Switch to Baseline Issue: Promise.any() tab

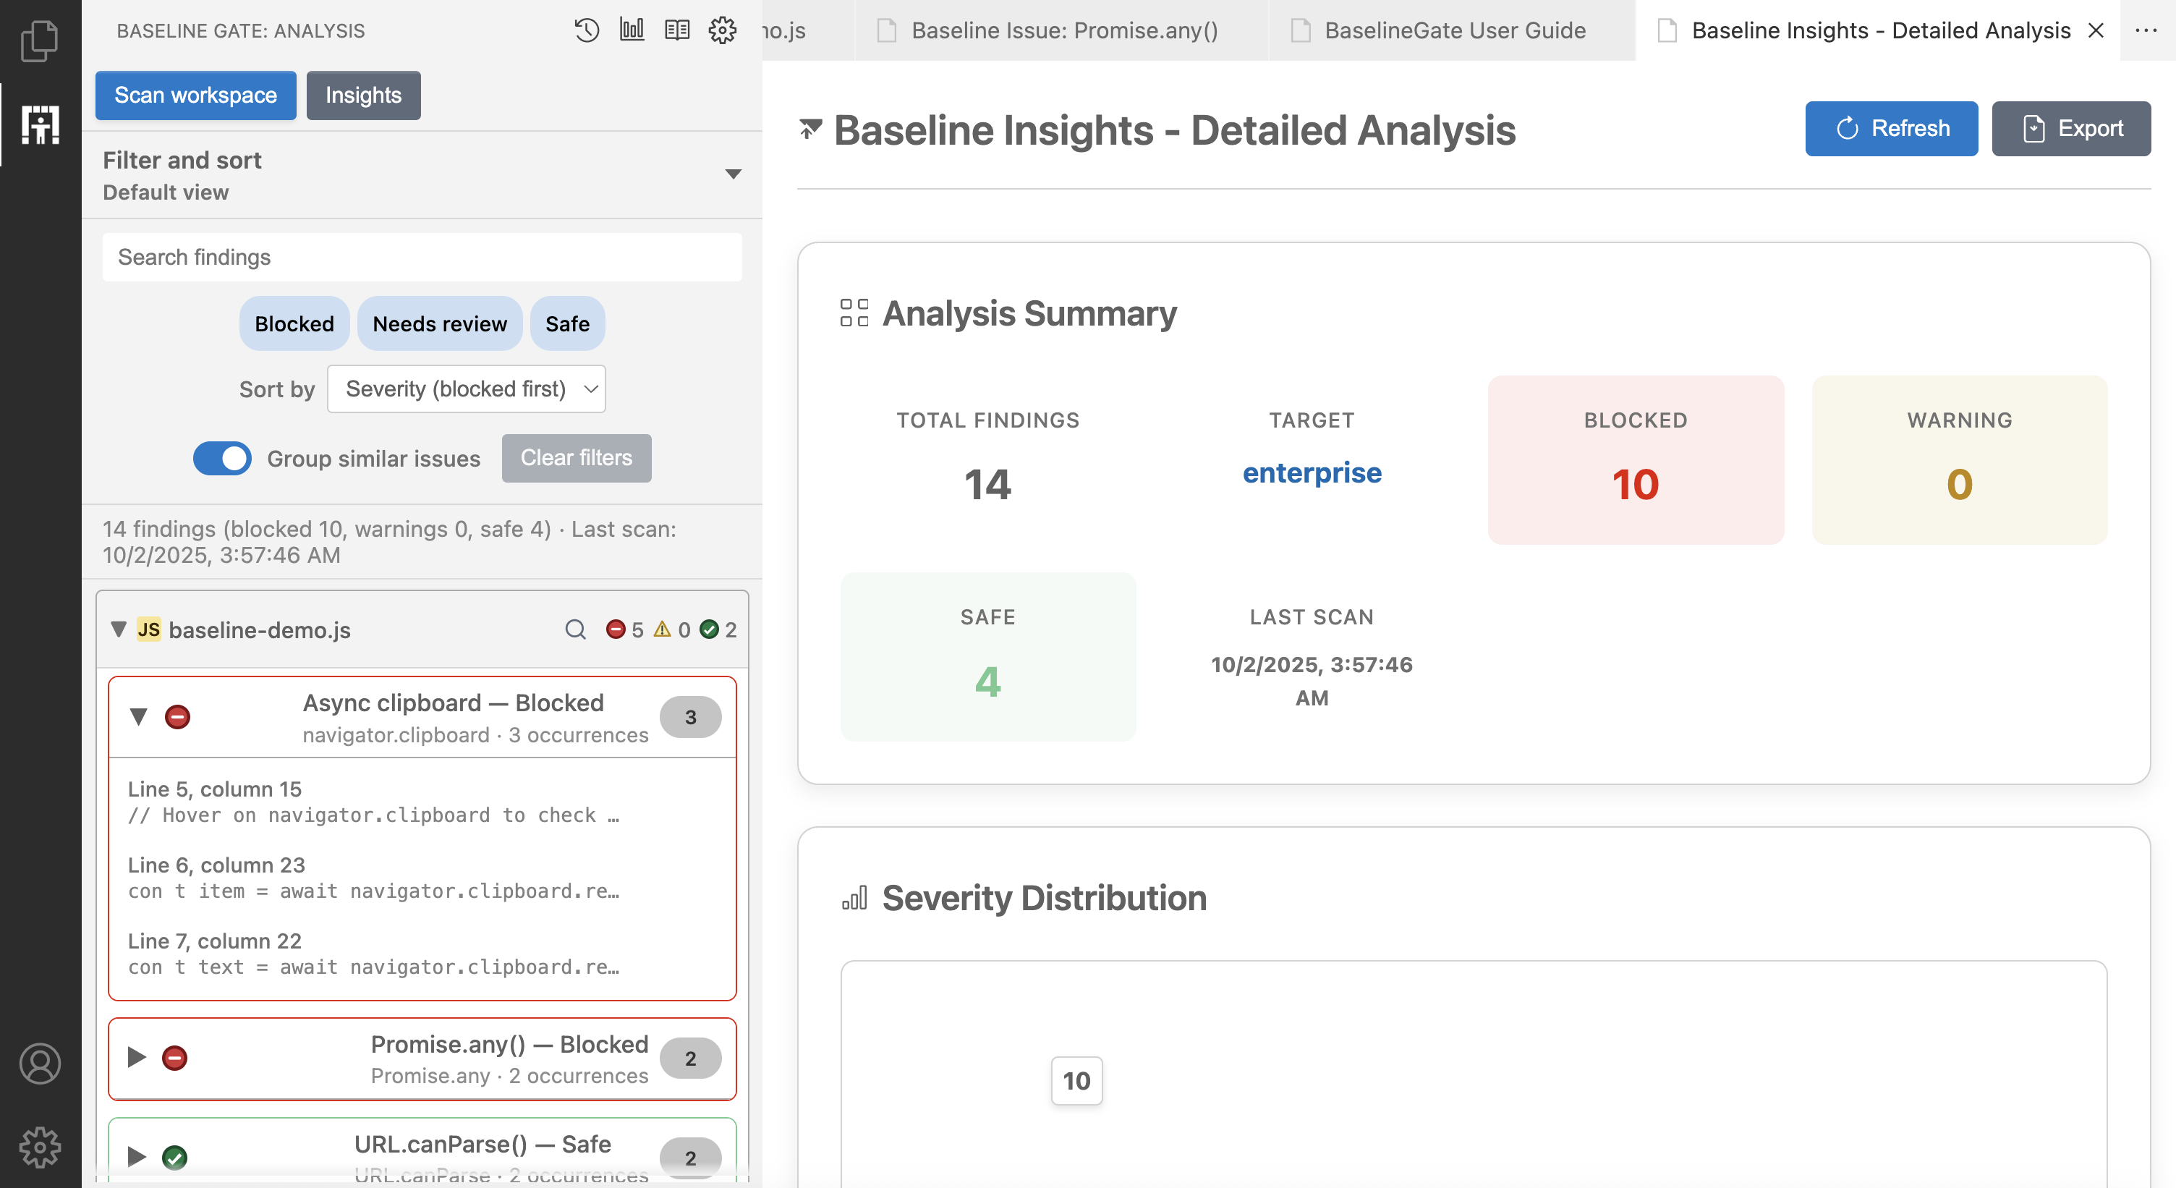pyautogui.click(x=1063, y=30)
